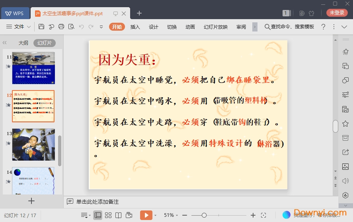Image resolution: width=353 pixels, height=222 pixels.
Task: Expand the 文件 menu dropdown arrow
Action: (x=29, y=27)
